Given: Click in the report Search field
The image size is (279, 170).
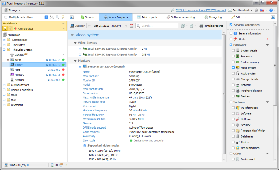Looking at the screenshot, I should point(157,26).
